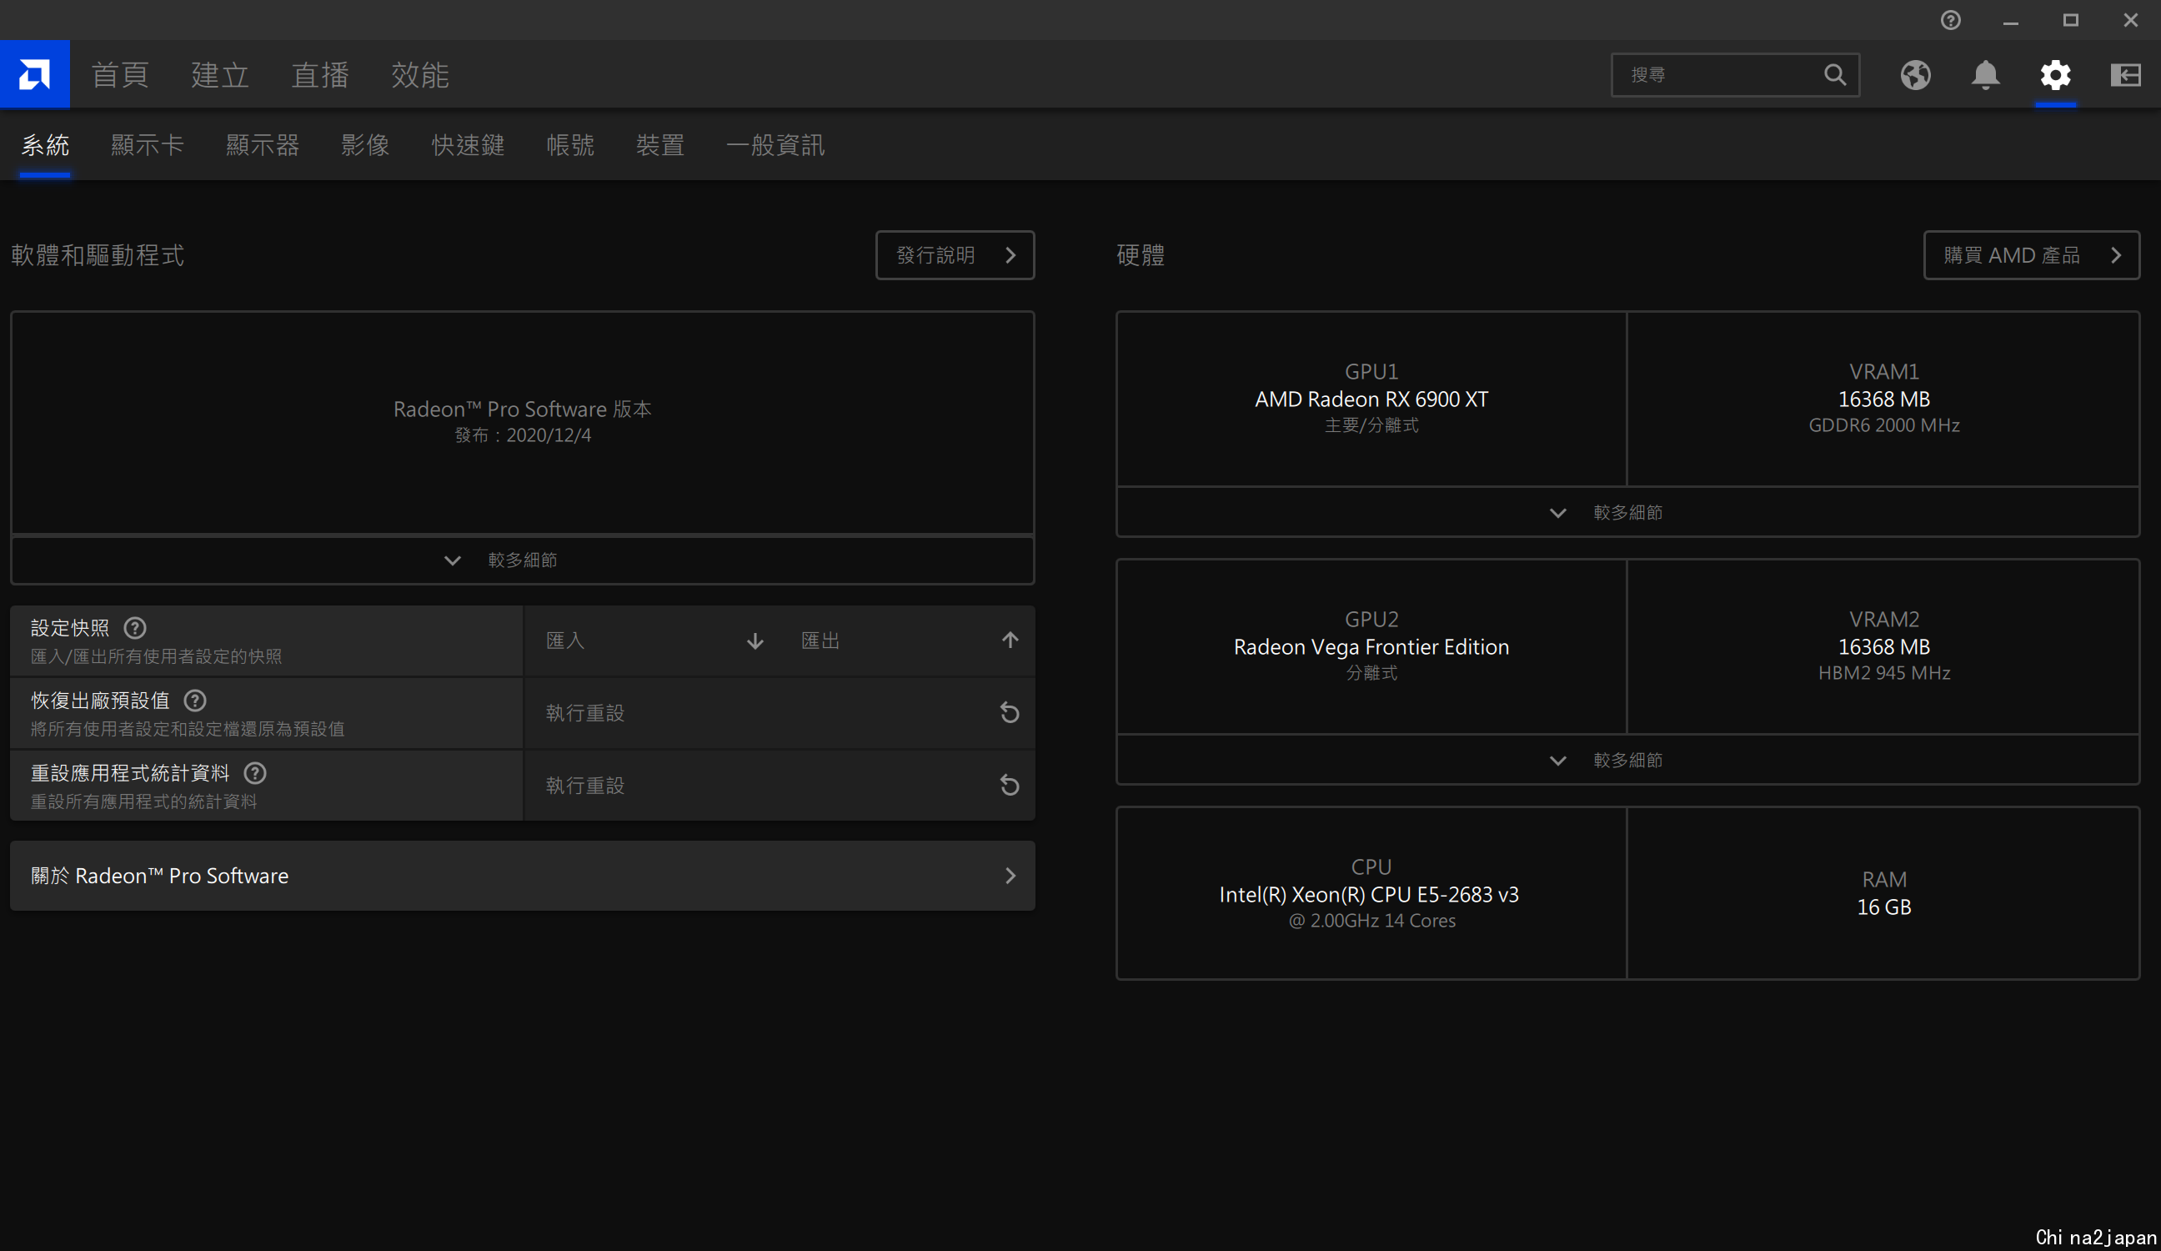Click the settings gear icon

point(2054,75)
